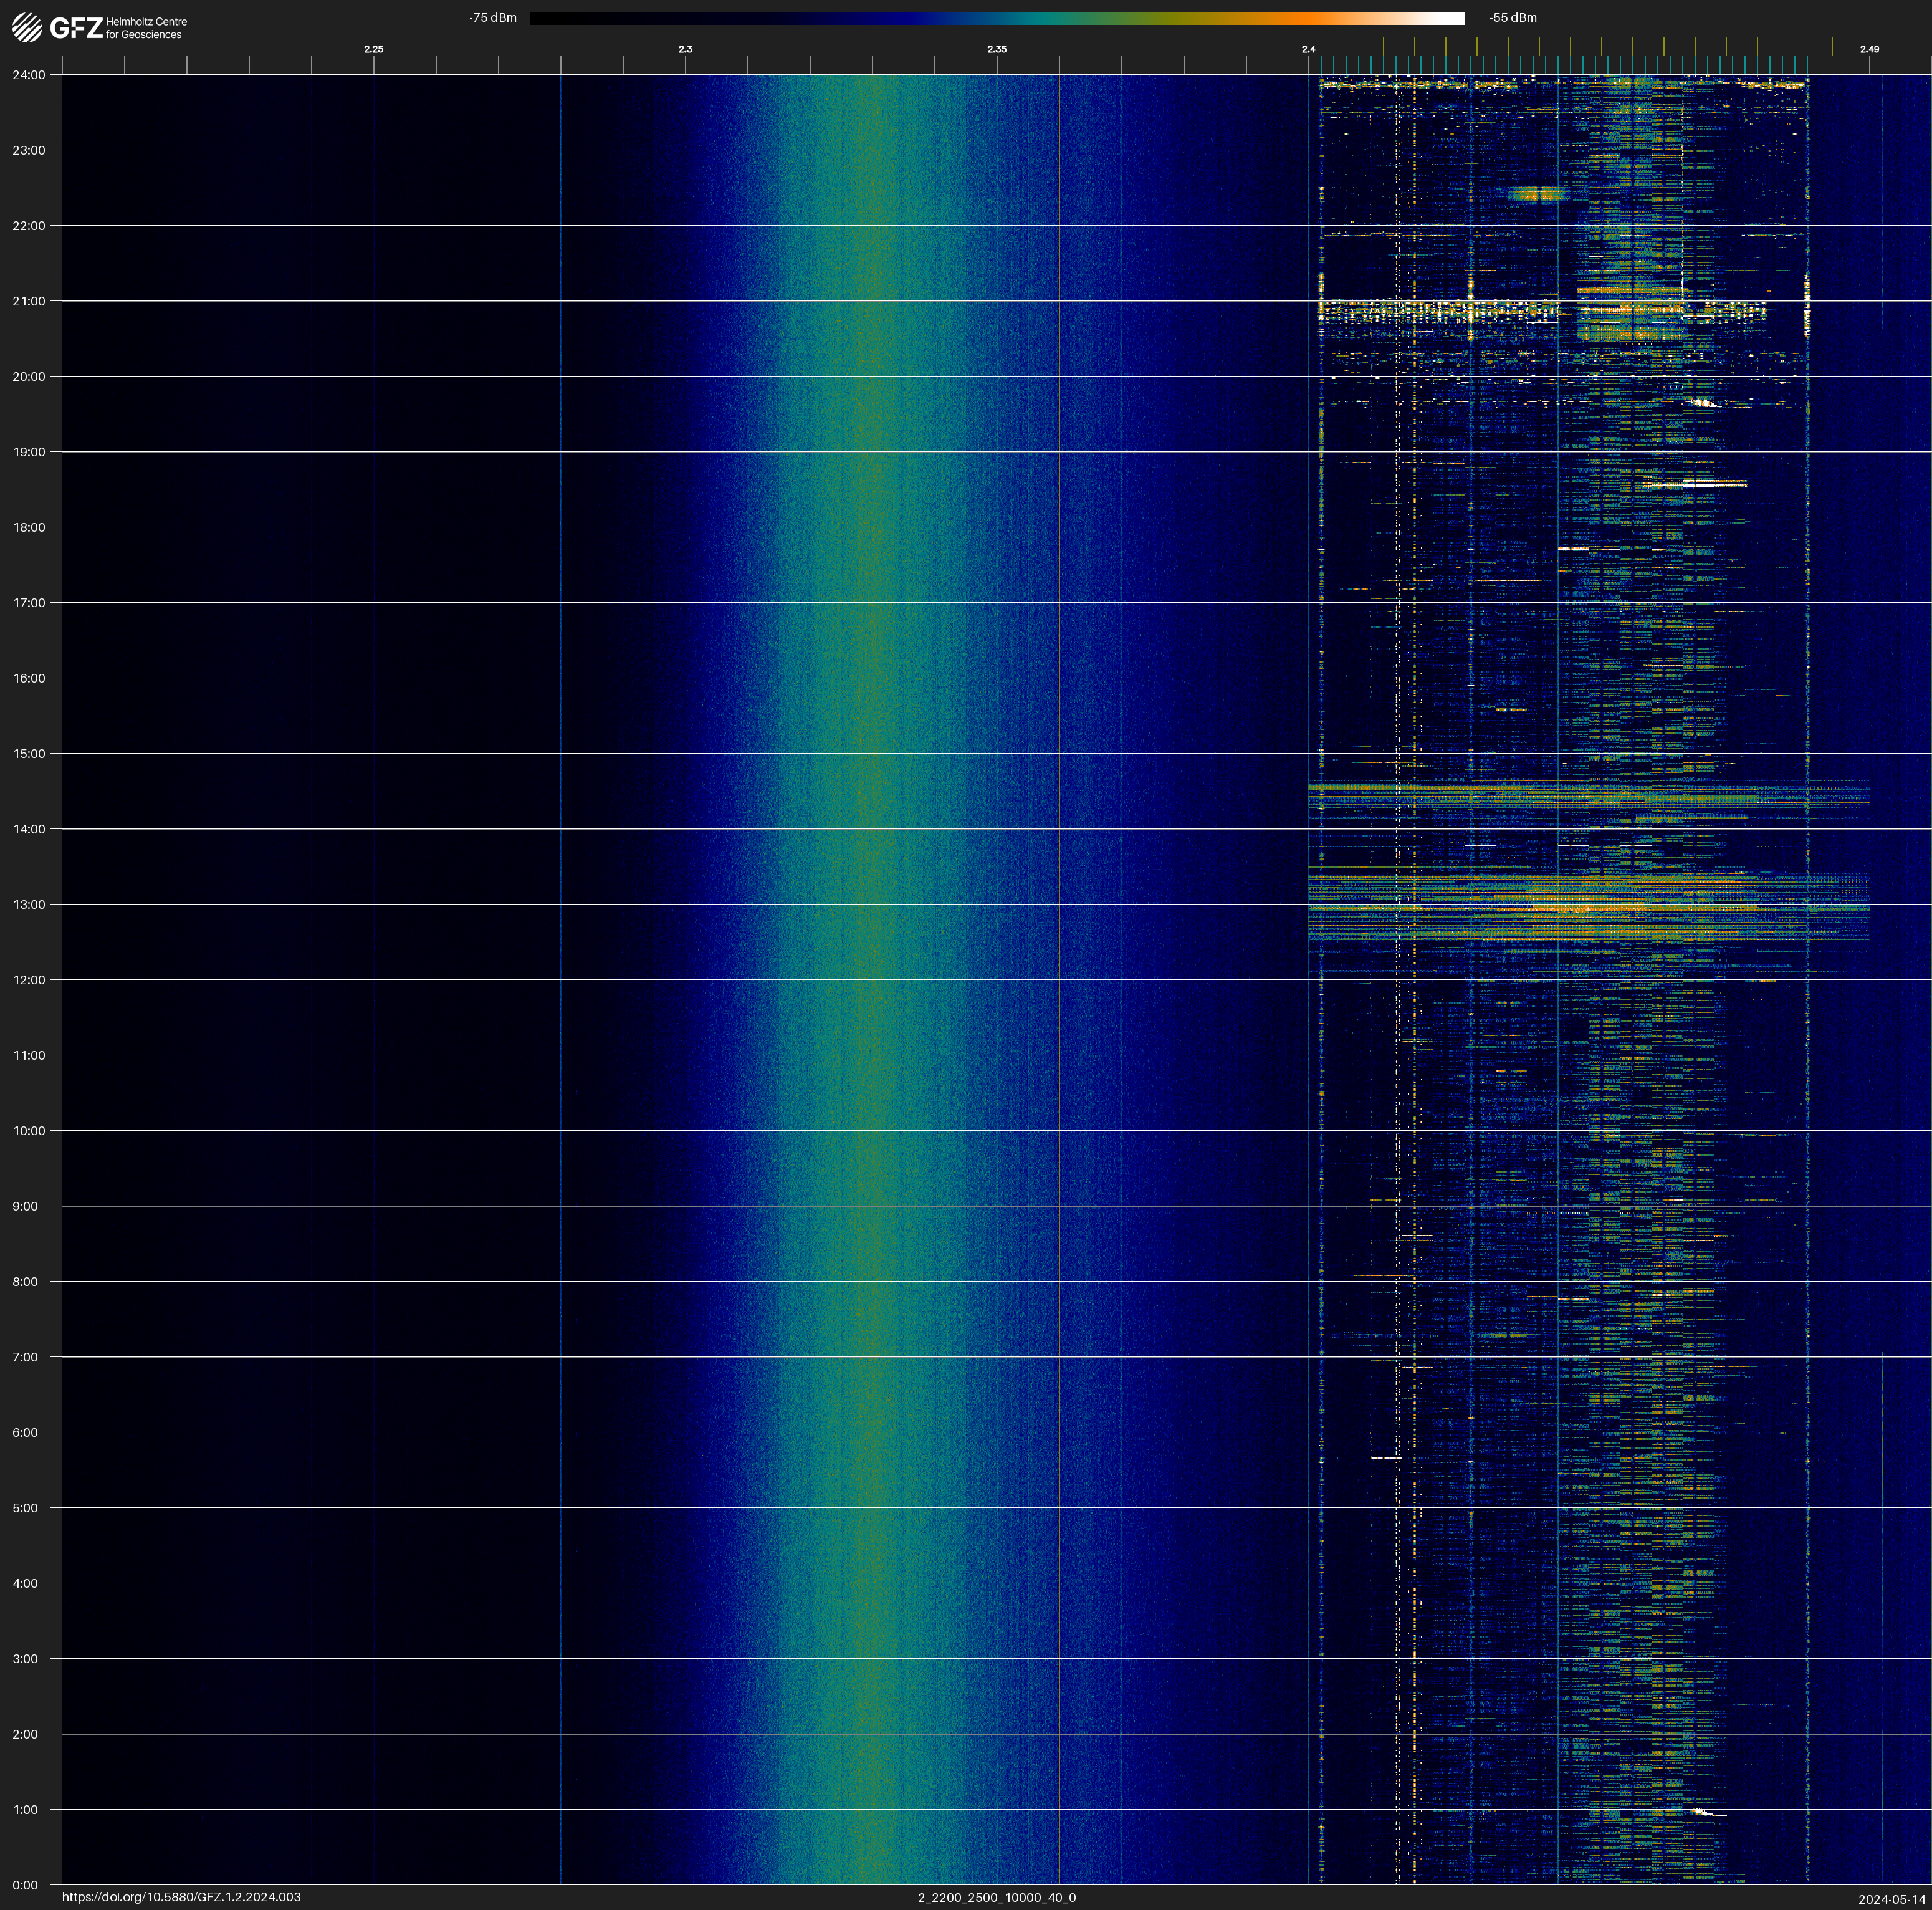Click the 12:00 time axis label

(x=29, y=980)
